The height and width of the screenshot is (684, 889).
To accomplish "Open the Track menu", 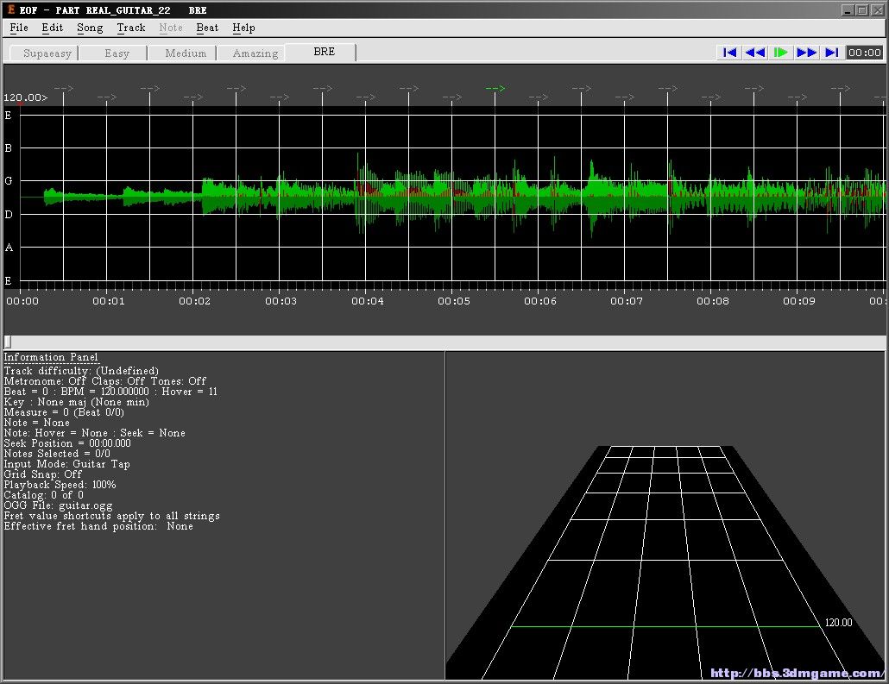I will coord(131,28).
